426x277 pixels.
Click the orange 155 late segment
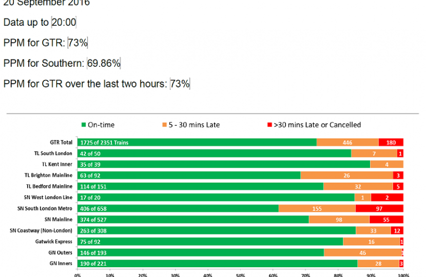(x=317, y=208)
